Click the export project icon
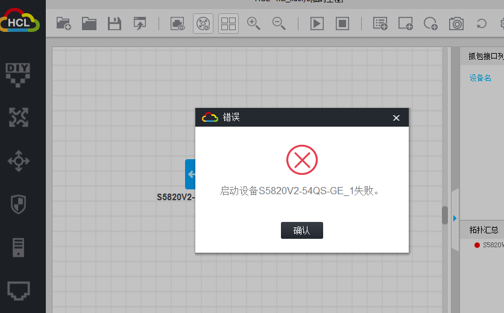This screenshot has width=504, height=313. click(139, 24)
